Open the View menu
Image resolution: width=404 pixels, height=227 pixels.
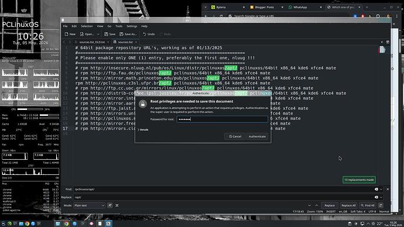coord(100,26)
